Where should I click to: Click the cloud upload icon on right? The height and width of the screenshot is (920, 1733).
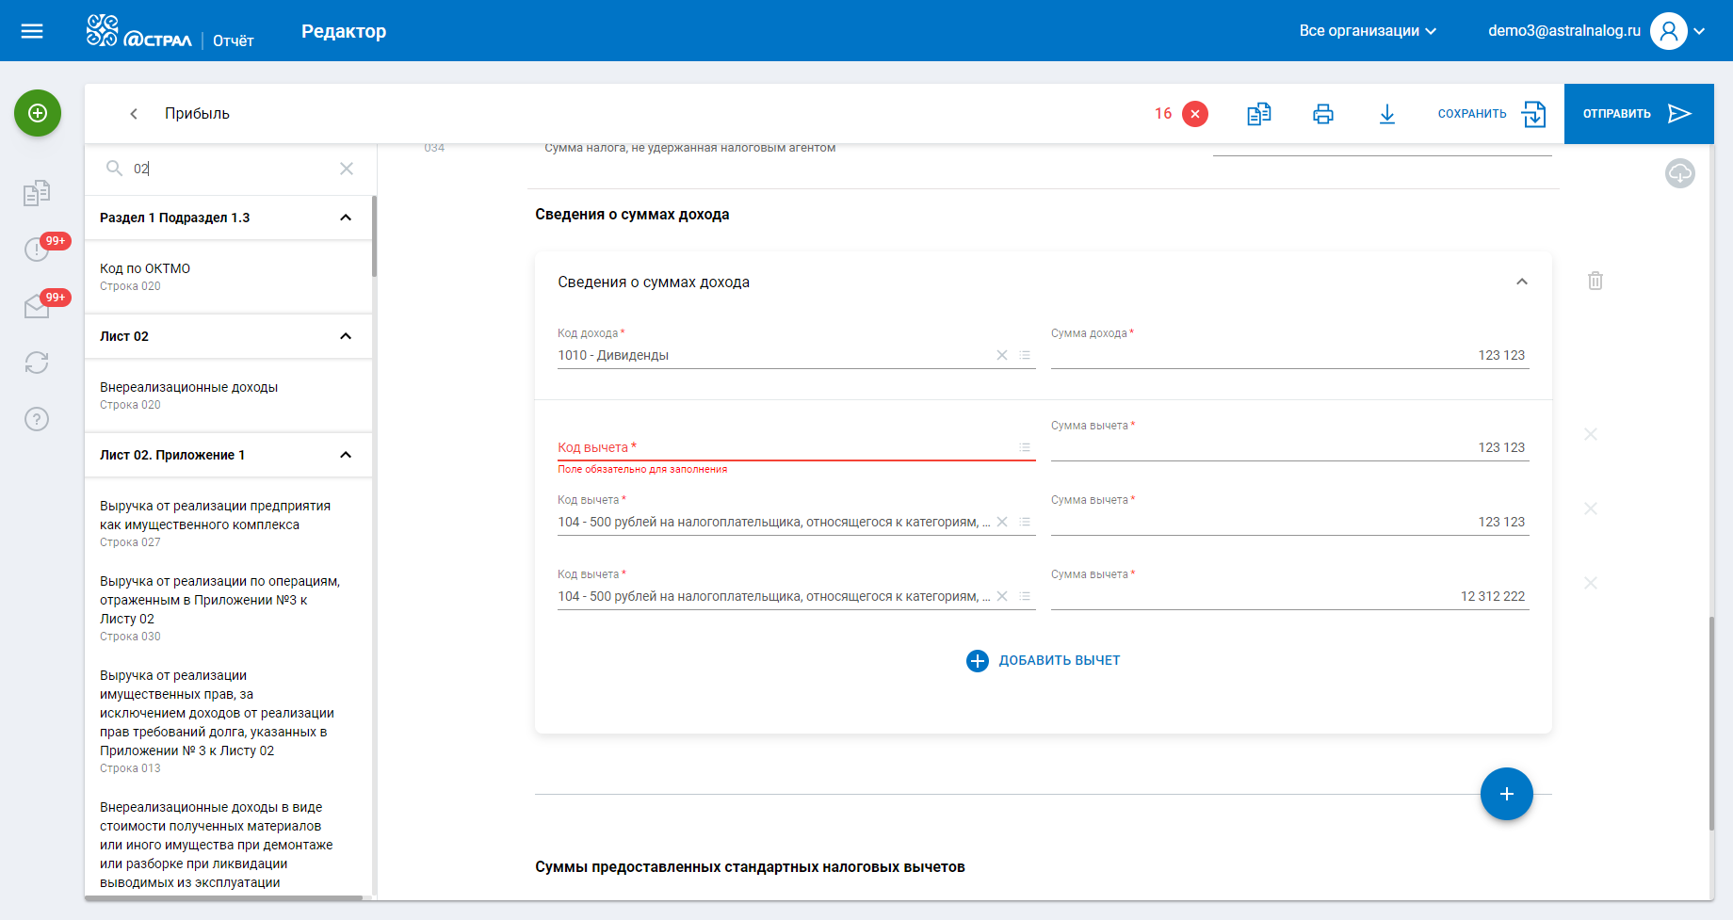1680,173
